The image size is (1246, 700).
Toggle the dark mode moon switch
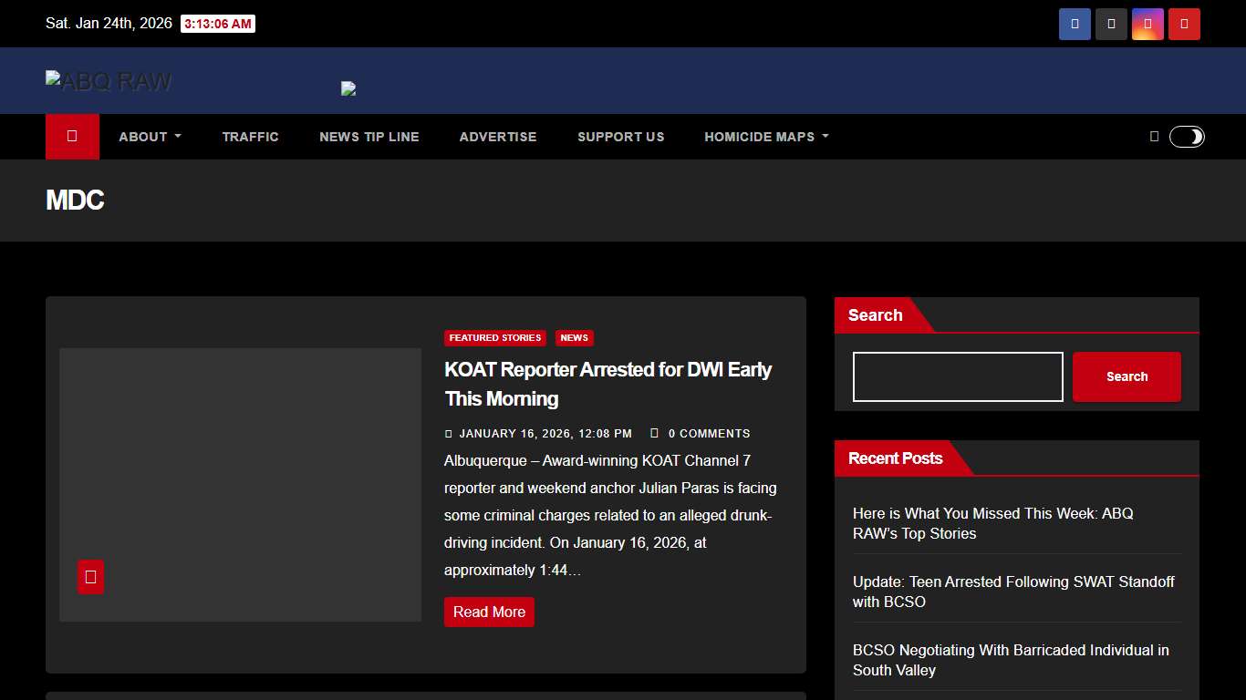(x=1187, y=137)
